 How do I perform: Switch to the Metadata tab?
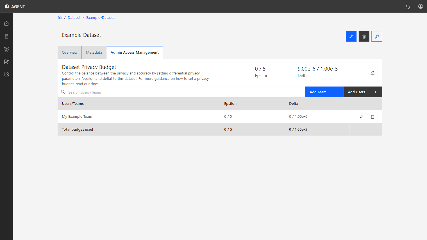(94, 53)
